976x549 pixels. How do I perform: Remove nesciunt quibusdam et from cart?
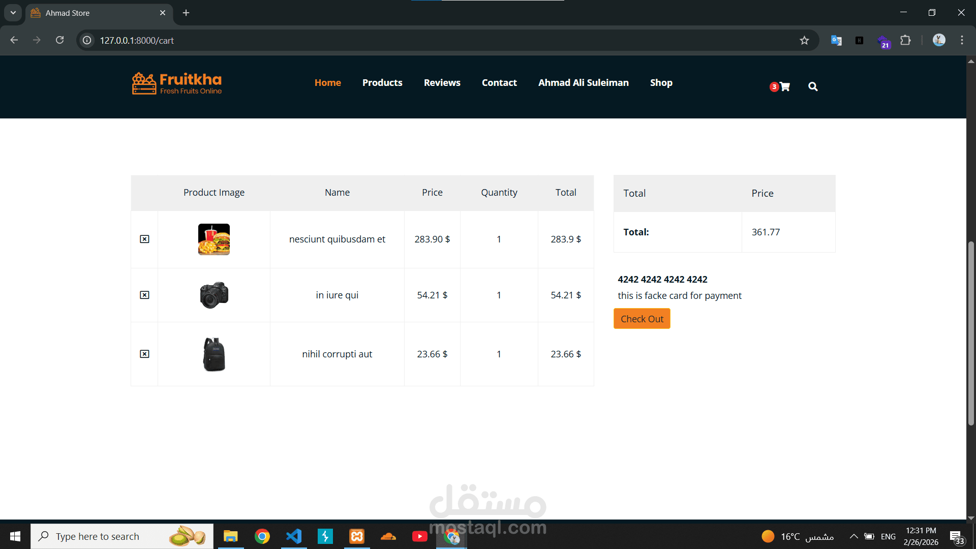144,239
